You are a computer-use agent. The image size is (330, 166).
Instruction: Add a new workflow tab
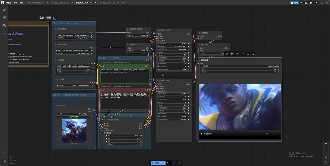[123, 3]
